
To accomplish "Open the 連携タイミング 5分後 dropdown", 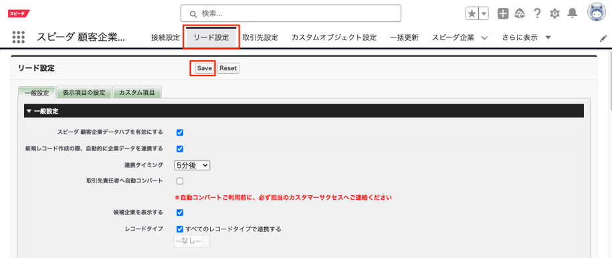I will click(192, 166).
